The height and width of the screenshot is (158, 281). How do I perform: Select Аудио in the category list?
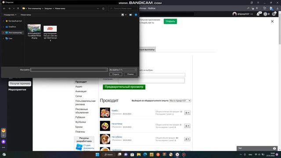point(79,86)
